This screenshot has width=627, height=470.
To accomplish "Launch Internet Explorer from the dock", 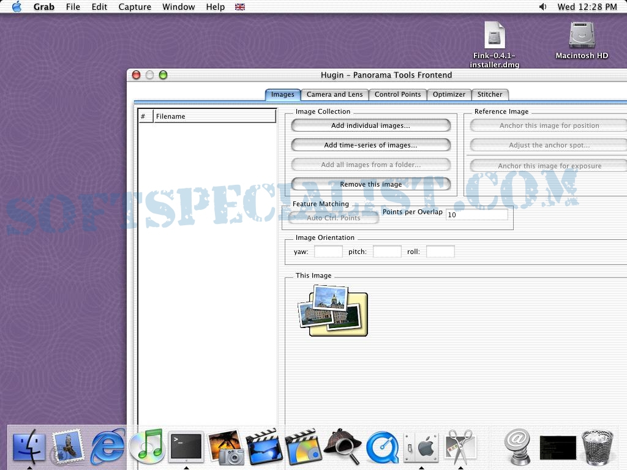I will [x=108, y=447].
